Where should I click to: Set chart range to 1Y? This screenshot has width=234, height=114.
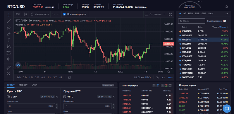tap(49, 77)
